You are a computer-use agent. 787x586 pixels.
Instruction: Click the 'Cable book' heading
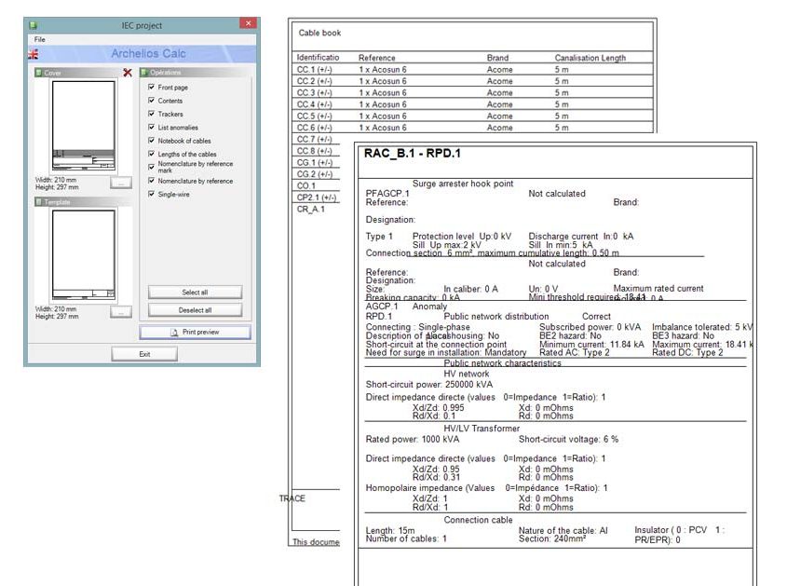tap(319, 33)
